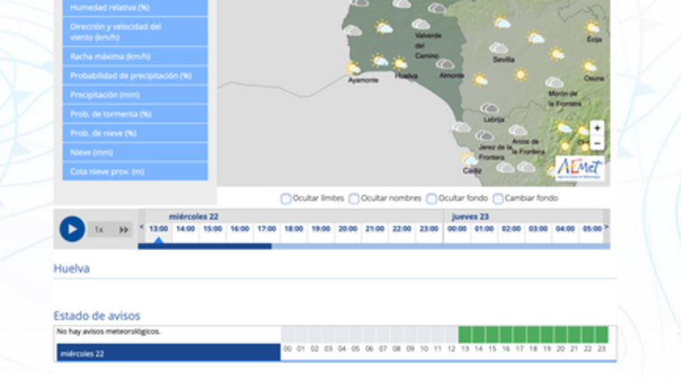
Task: Click the weather icon above Ayamonte
Action: pyautogui.click(x=353, y=67)
